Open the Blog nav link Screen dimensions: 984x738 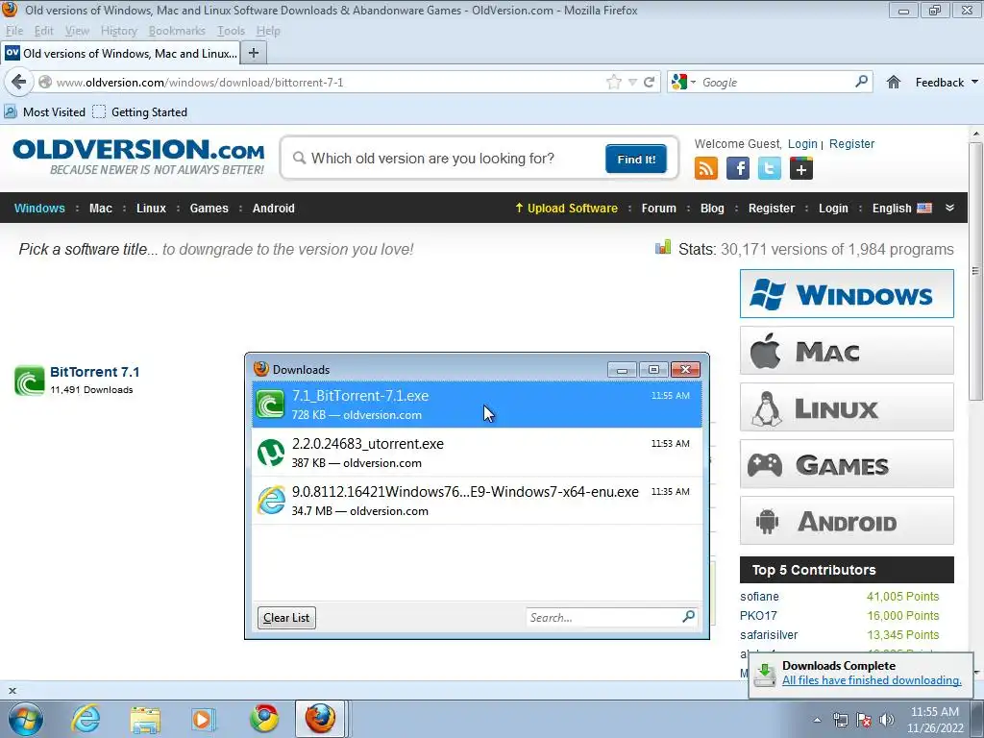712,209
